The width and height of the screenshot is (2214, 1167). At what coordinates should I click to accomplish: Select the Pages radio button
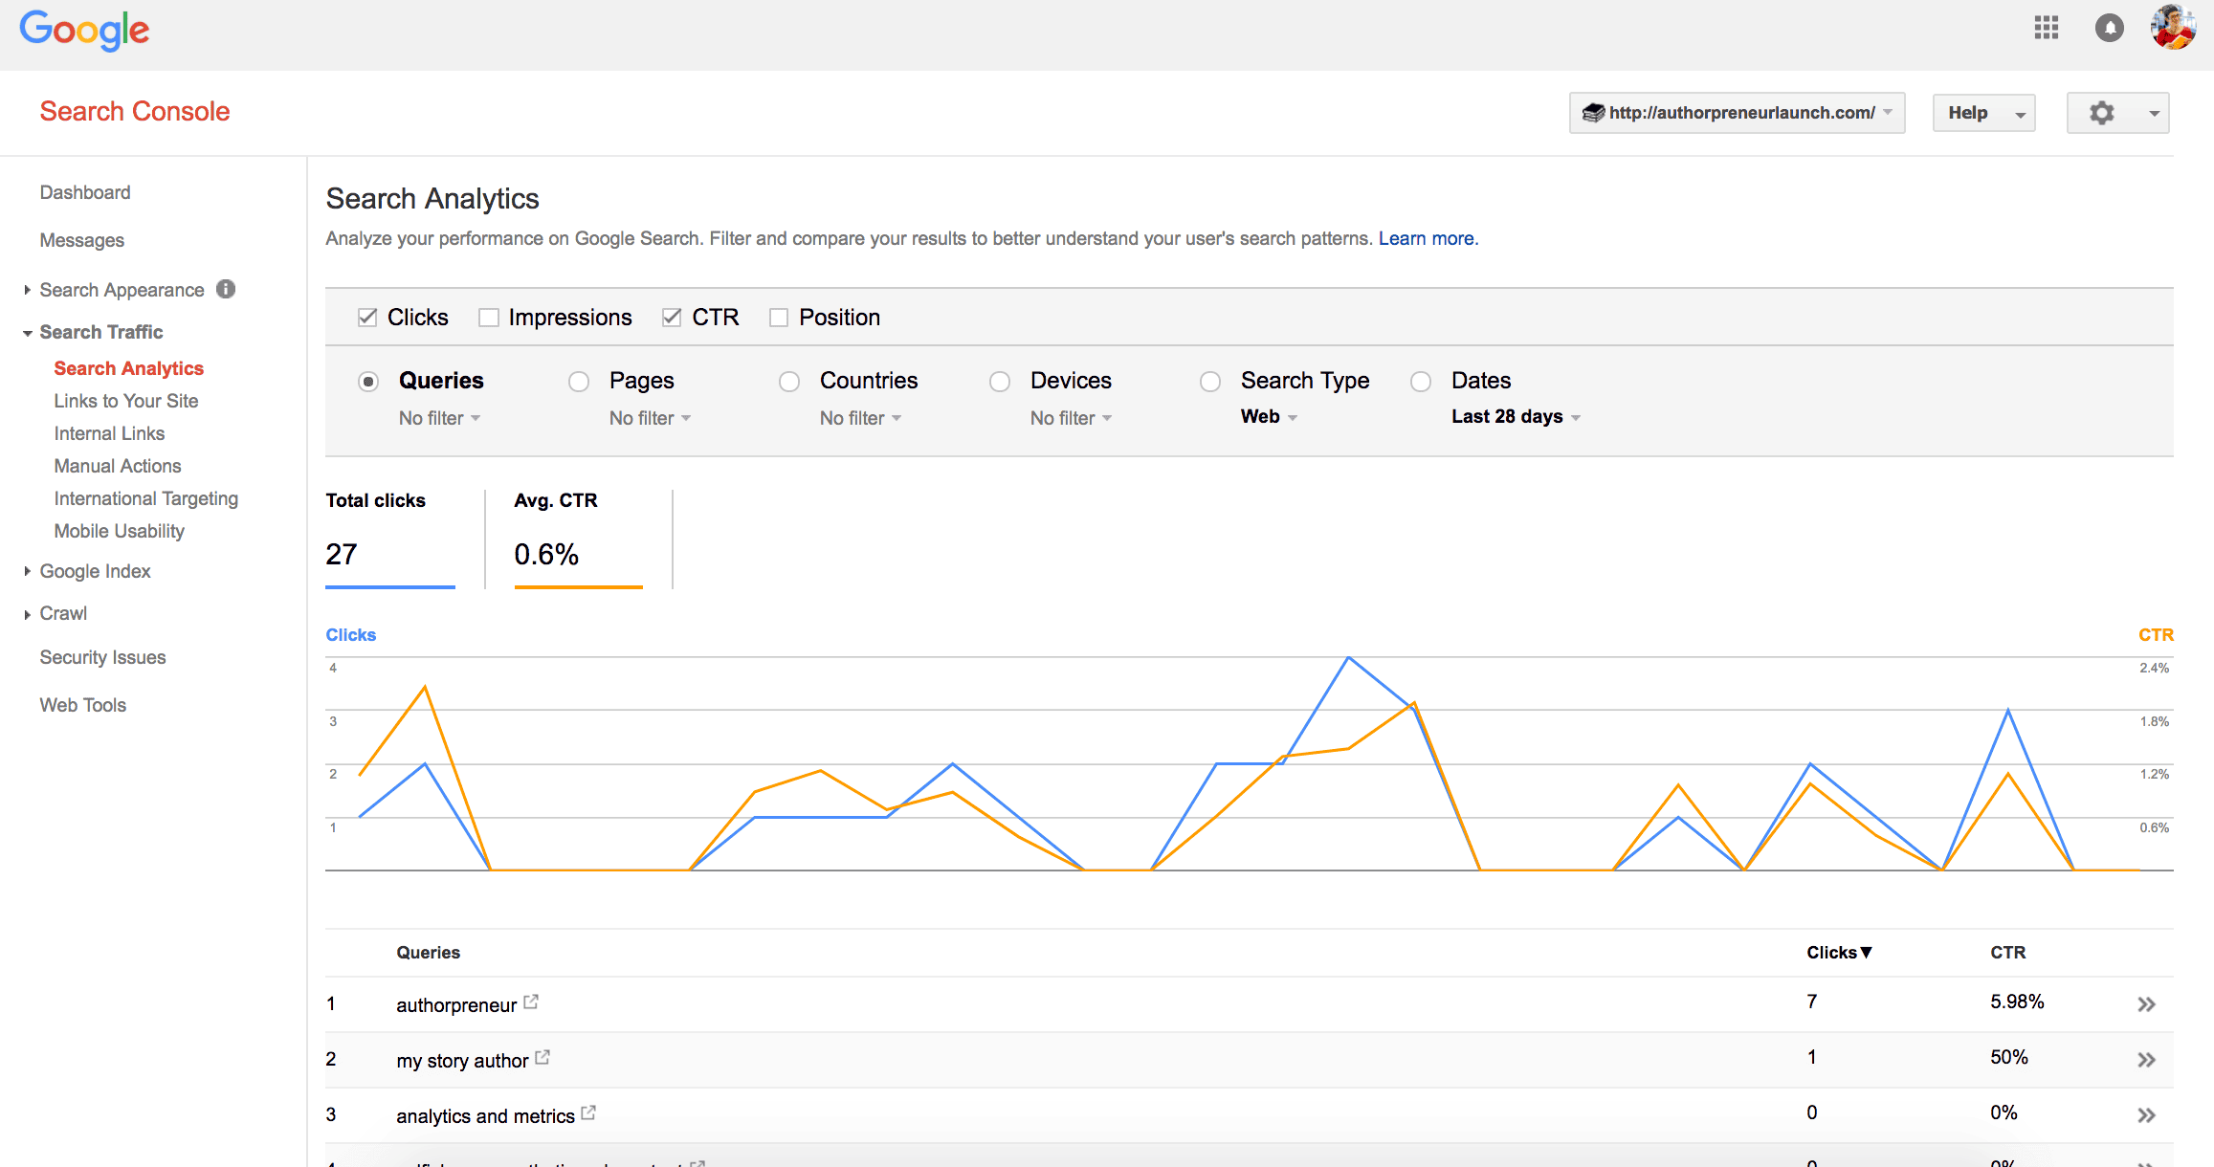coord(579,382)
